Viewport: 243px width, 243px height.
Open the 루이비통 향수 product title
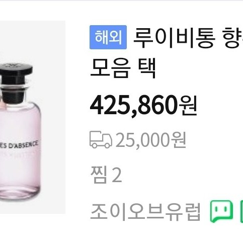pyautogui.click(x=188, y=38)
